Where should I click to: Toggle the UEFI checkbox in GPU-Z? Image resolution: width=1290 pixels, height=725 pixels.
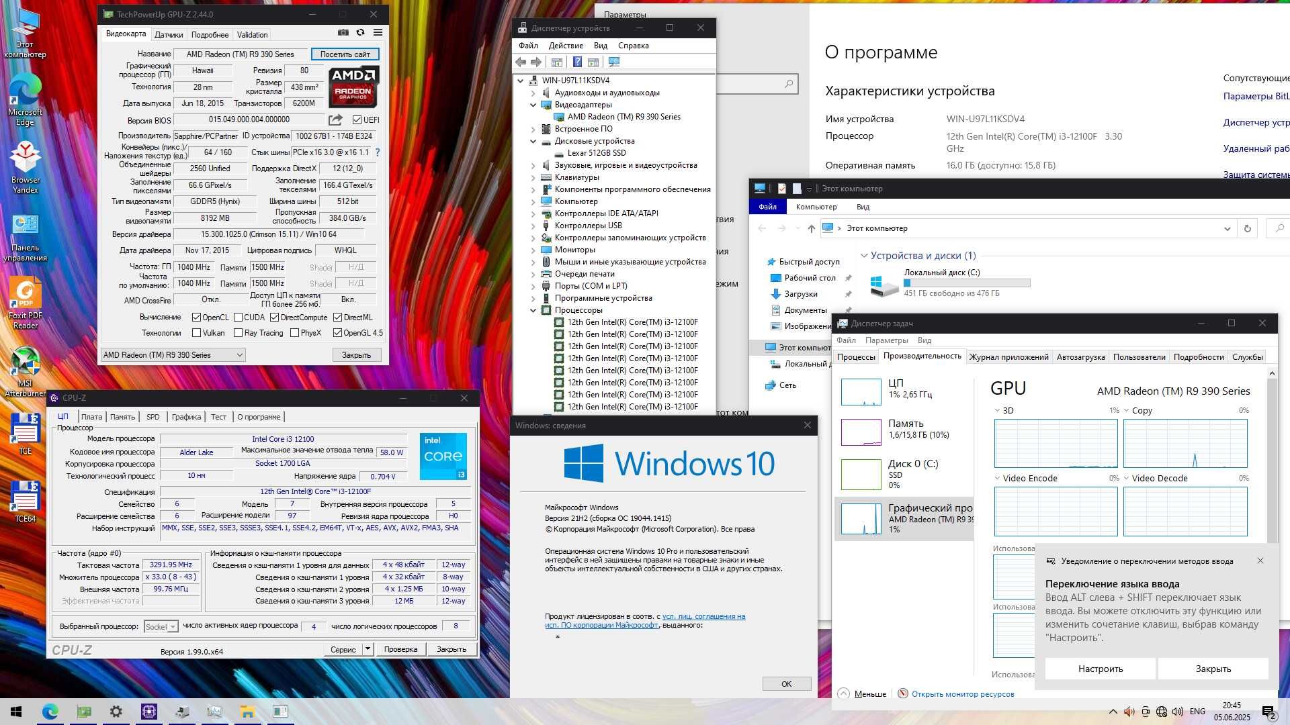pyautogui.click(x=357, y=120)
